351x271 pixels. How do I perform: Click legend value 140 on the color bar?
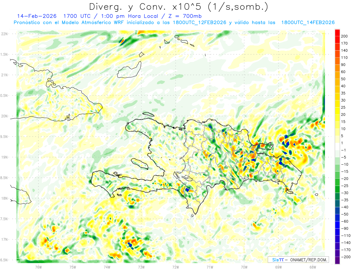[344, 50]
